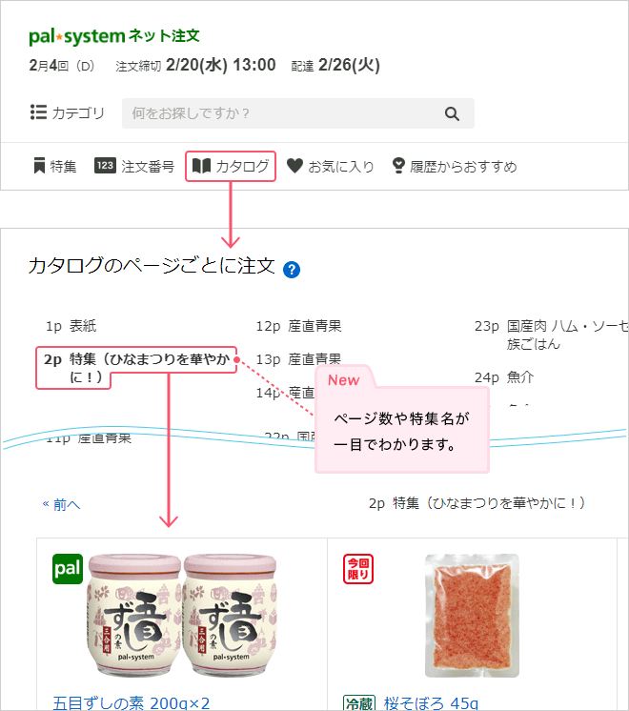Image resolution: width=629 pixels, height=711 pixels.
Task: Click the magnifying glass search icon
Action: pyautogui.click(x=452, y=113)
